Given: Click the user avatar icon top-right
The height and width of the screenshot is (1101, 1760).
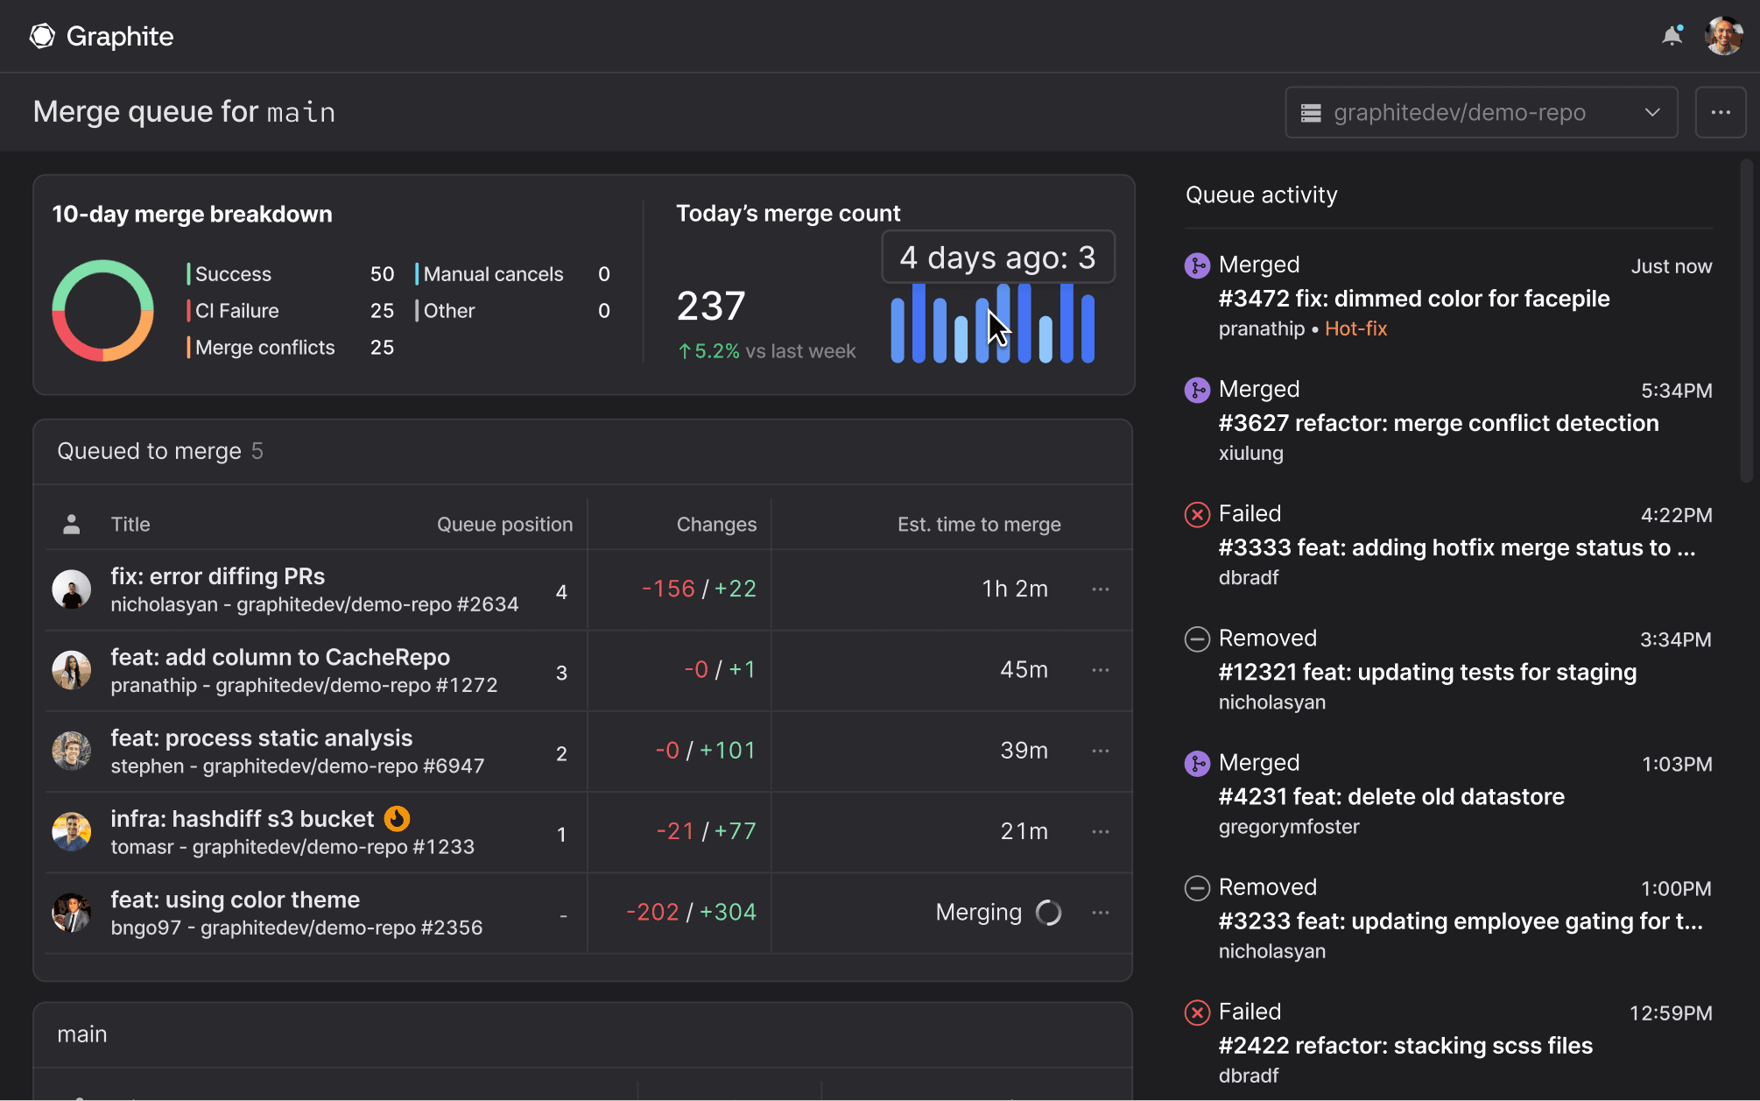Looking at the screenshot, I should (1722, 34).
